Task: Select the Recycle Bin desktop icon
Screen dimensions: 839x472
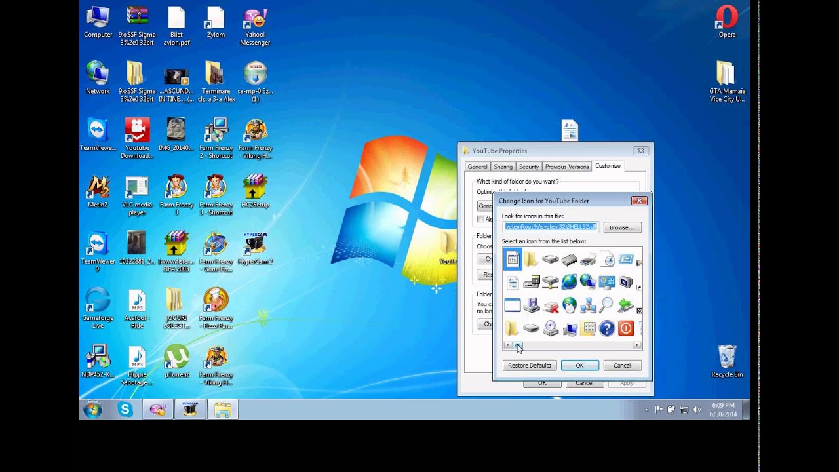Action: (727, 361)
